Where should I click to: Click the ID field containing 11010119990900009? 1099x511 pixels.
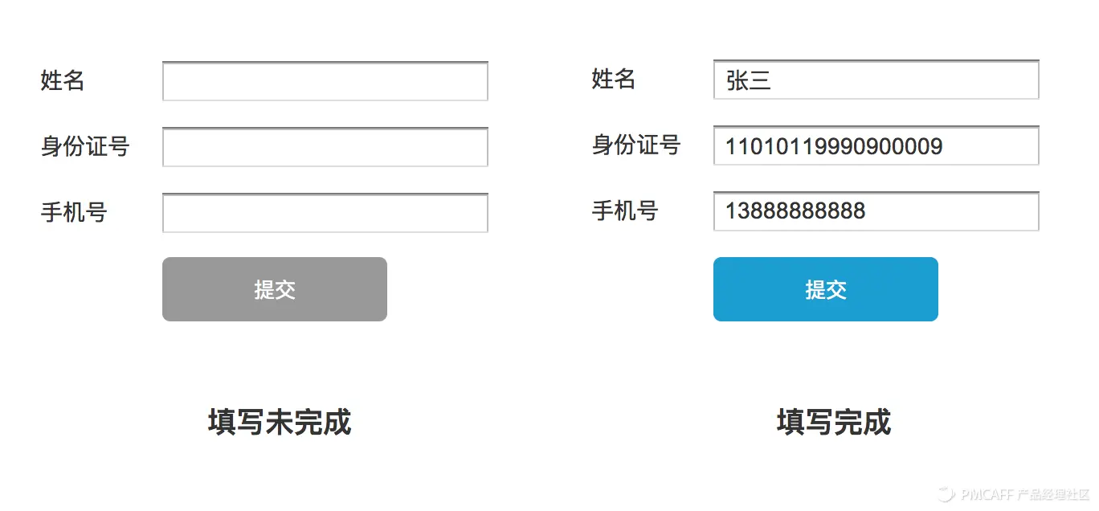876,145
